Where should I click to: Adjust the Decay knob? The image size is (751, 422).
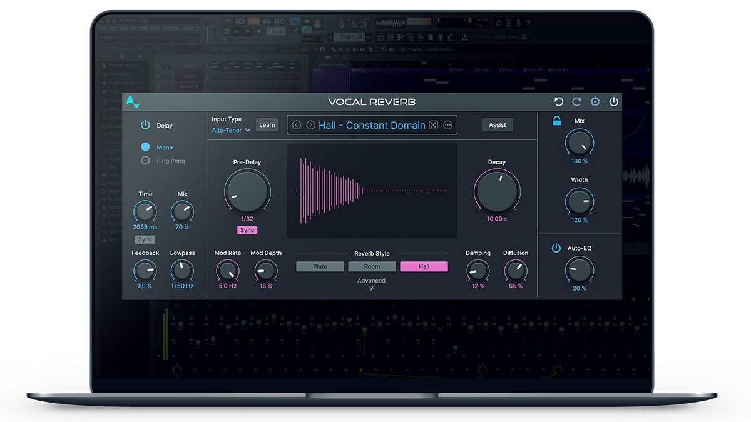(497, 190)
